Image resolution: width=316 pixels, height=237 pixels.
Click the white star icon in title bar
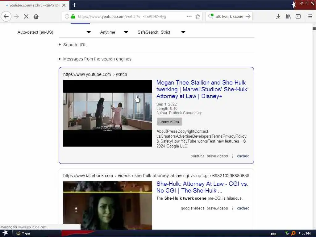[294, 5]
